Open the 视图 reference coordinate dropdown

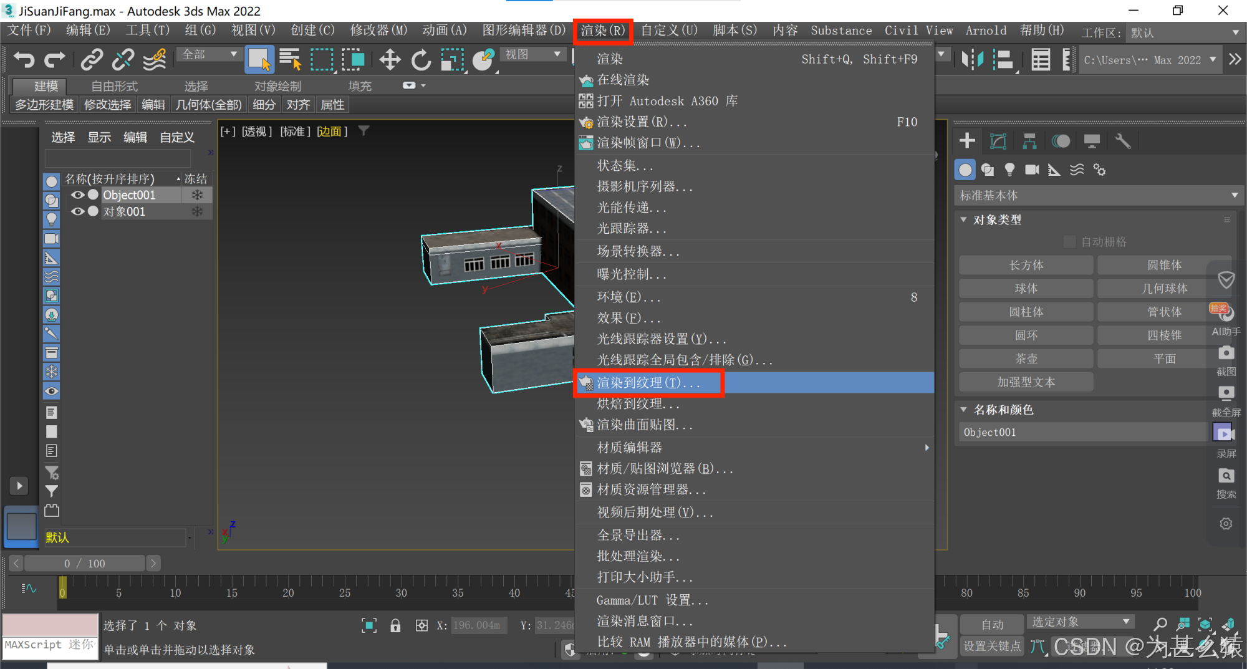pyautogui.click(x=532, y=54)
